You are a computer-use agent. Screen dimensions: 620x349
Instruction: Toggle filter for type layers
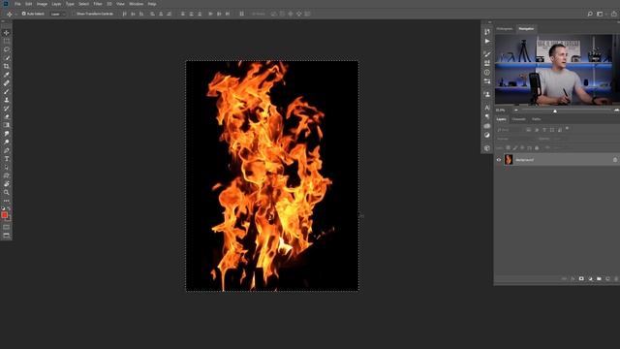coord(544,130)
